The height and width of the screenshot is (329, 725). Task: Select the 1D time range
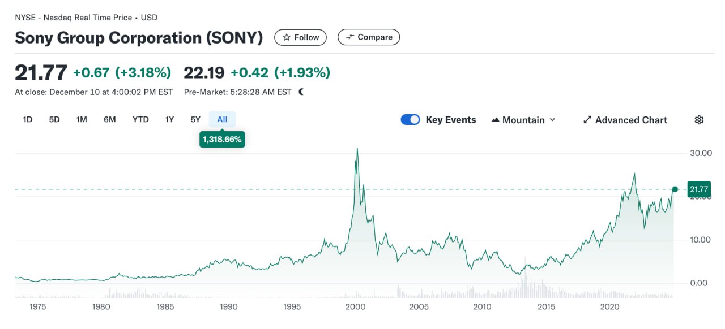click(x=27, y=119)
